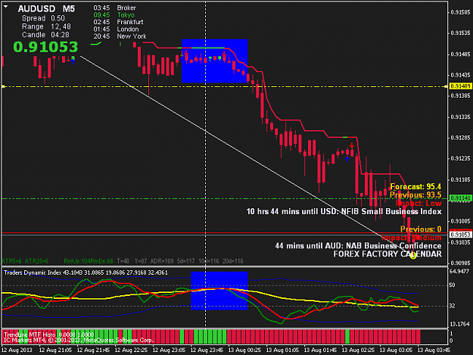Click the 13 Aug 03:45 time axis label

click(434, 350)
